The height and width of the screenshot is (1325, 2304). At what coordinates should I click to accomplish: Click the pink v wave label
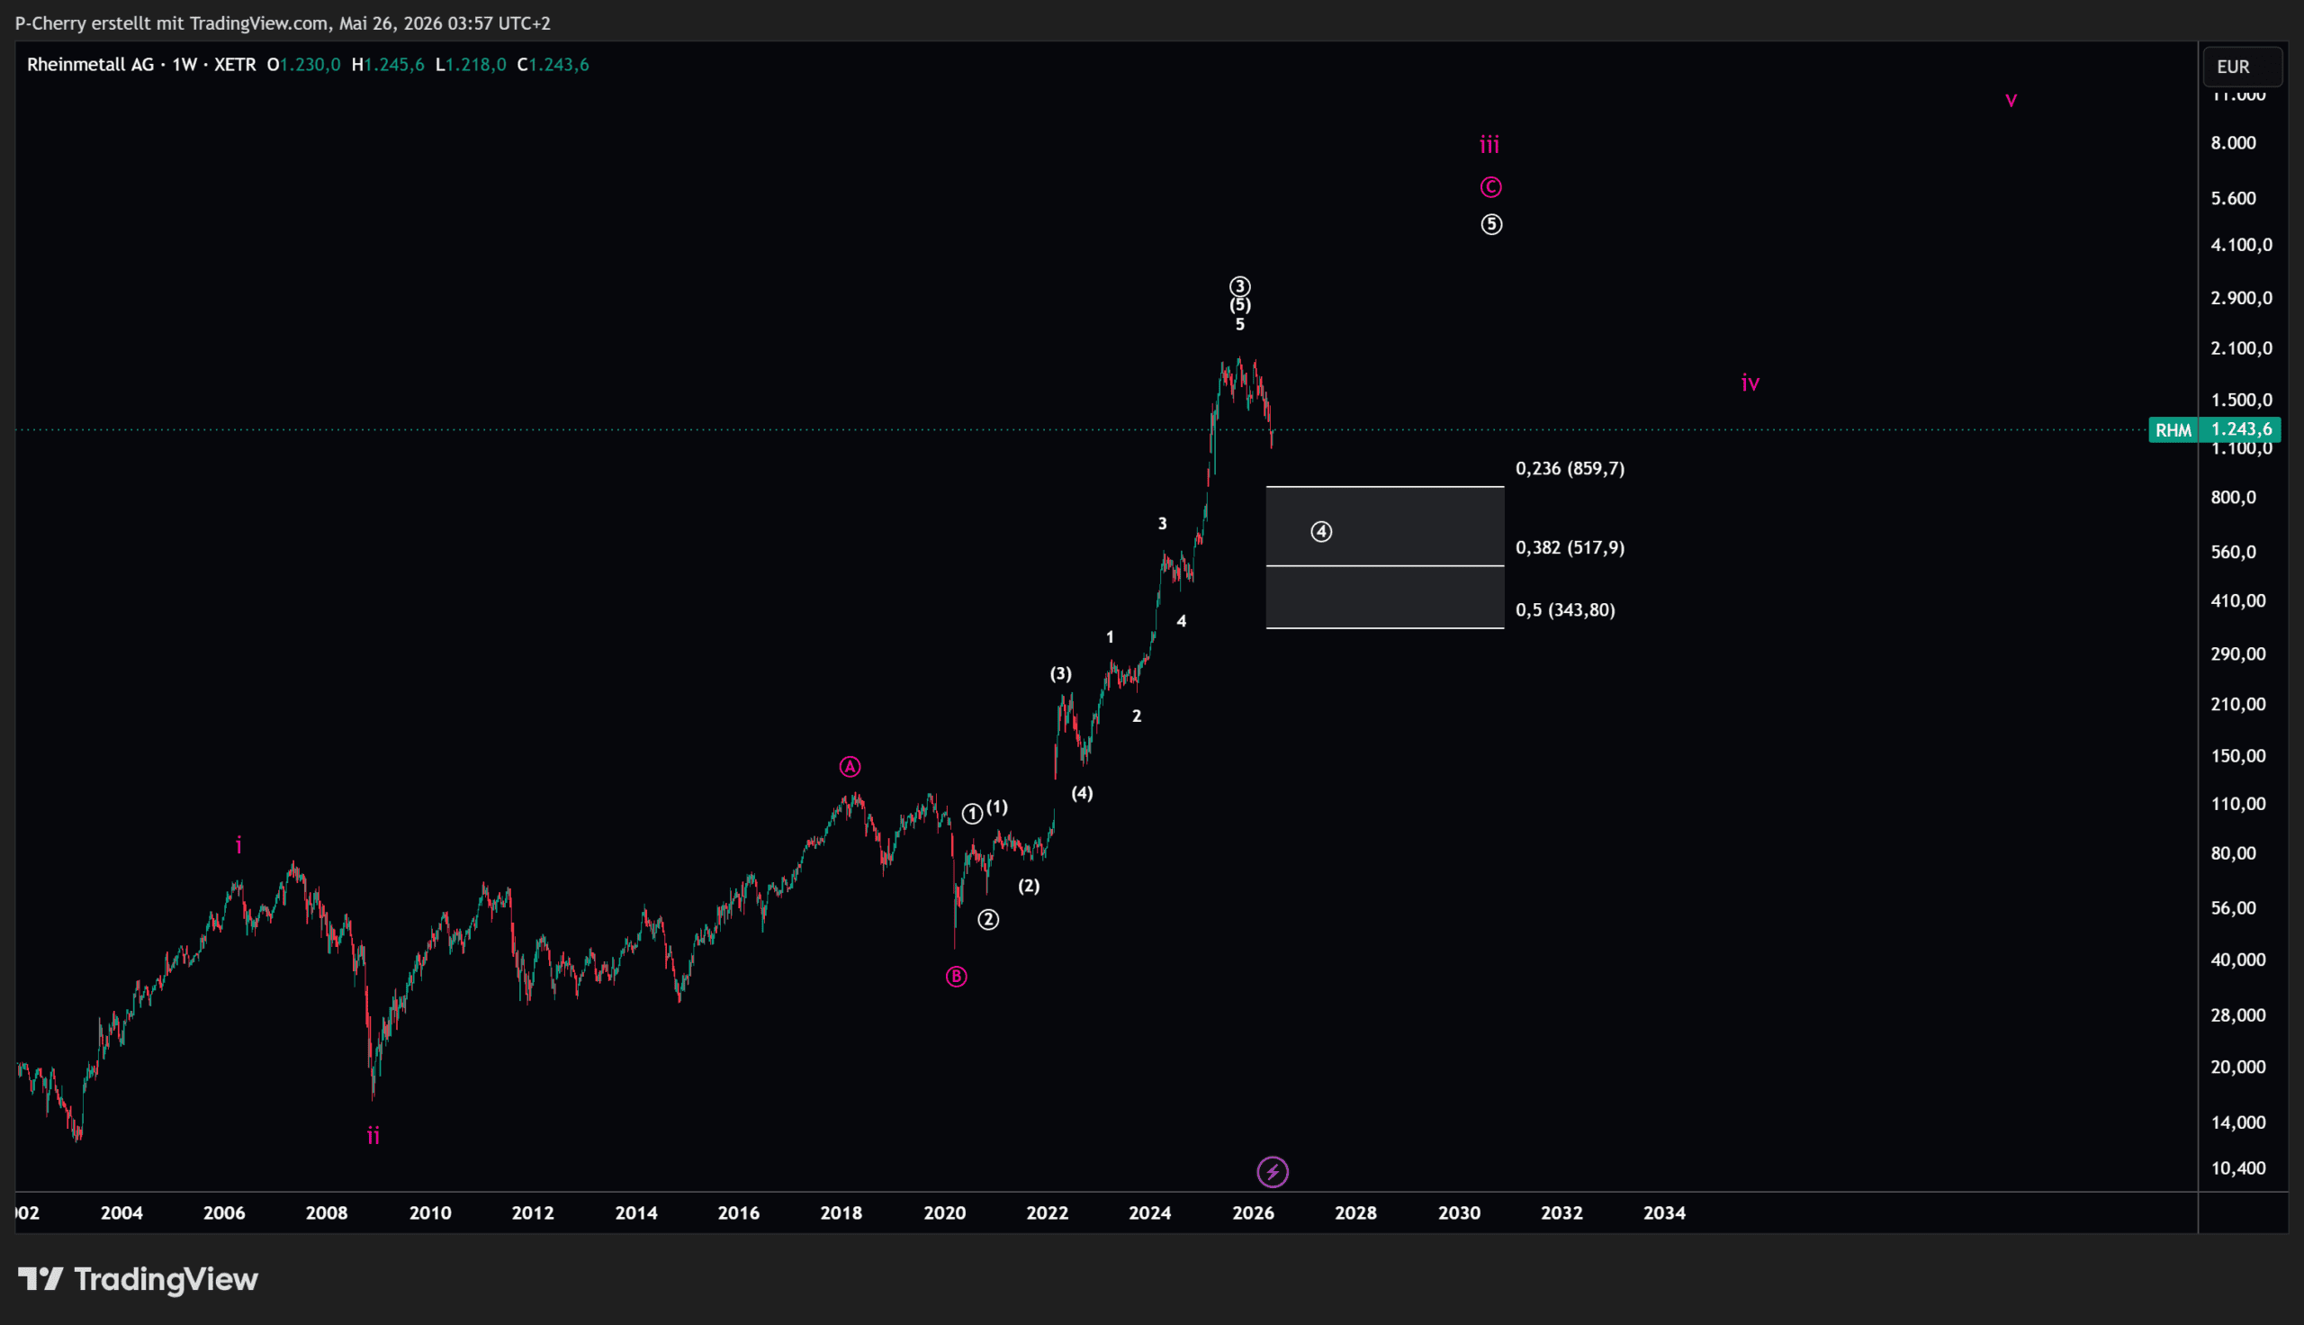click(x=2011, y=100)
